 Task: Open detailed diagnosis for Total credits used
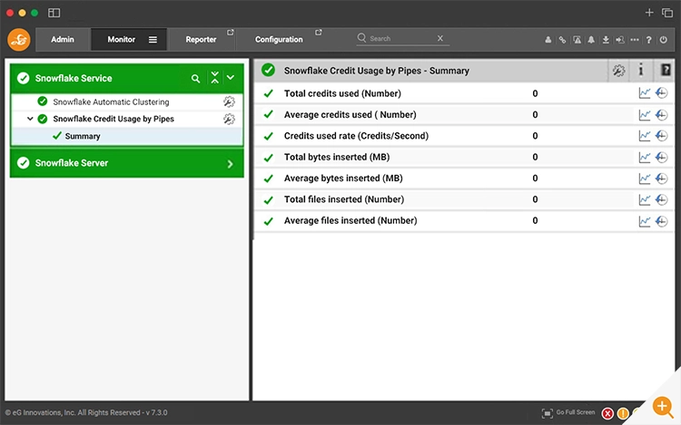(661, 93)
